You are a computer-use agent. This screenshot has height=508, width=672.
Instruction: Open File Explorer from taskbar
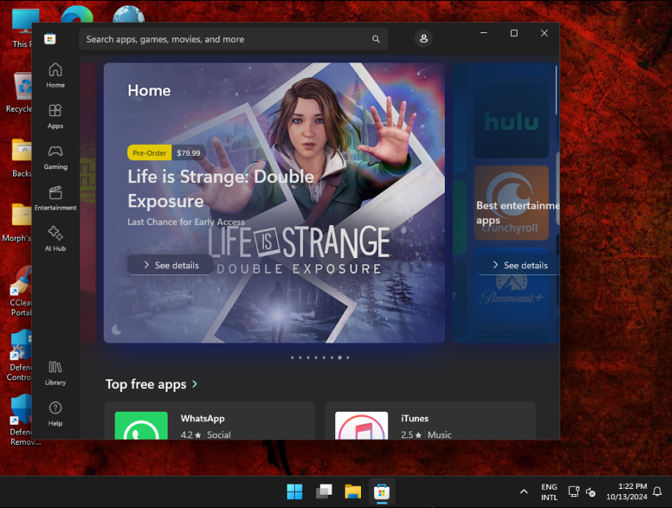(353, 492)
